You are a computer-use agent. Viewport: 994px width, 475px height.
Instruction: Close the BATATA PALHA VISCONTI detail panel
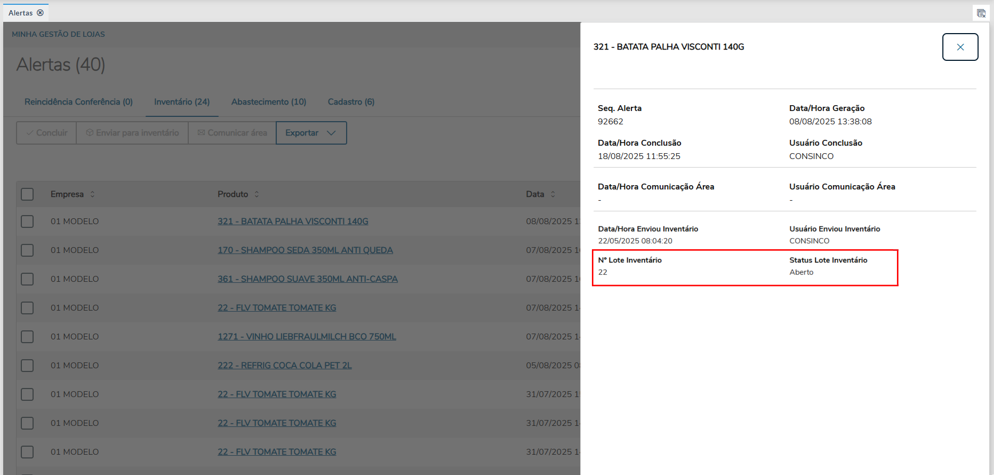(x=960, y=47)
